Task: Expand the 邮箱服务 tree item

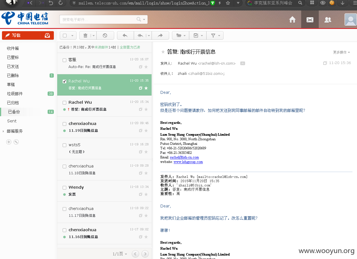Action: [3, 131]
